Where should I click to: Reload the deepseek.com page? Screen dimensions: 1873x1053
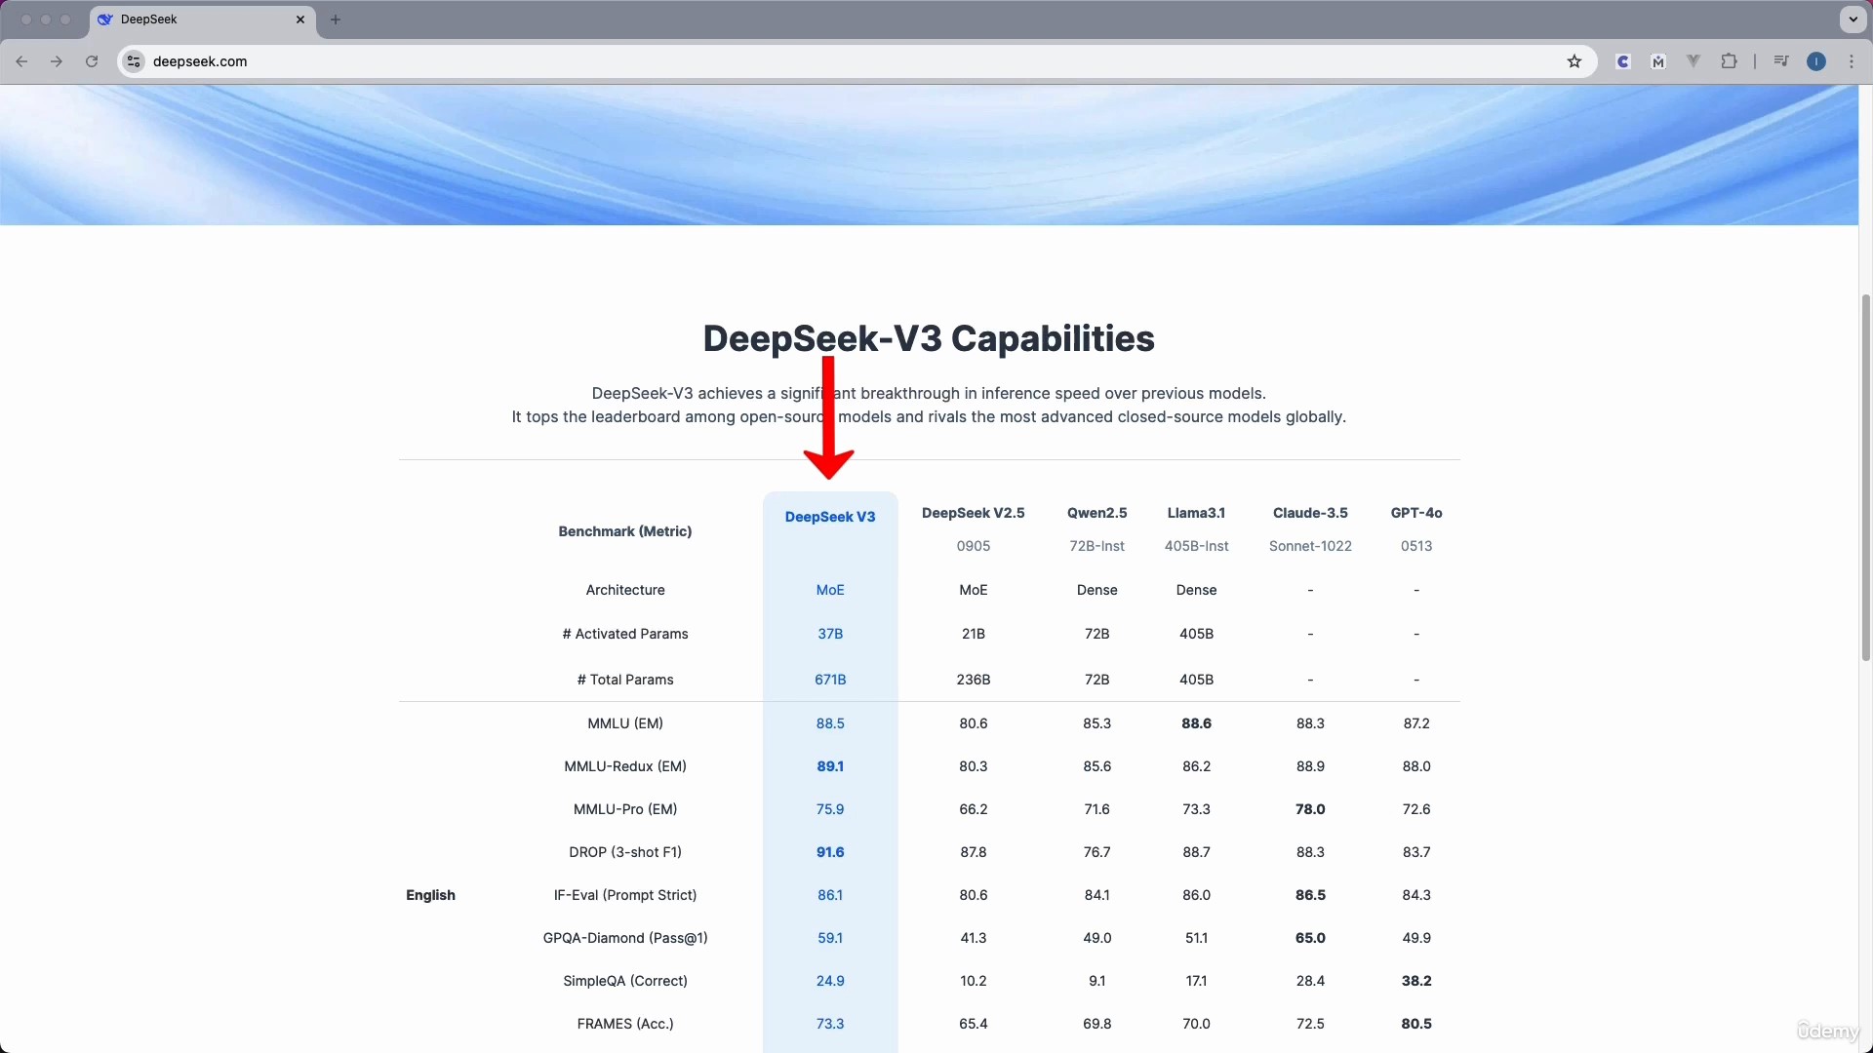pyautogui.click(x=92, y=61)
